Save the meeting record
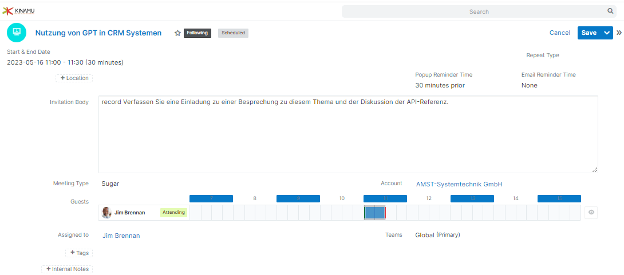This screenshot has height=275, width=624. (589, 33)
